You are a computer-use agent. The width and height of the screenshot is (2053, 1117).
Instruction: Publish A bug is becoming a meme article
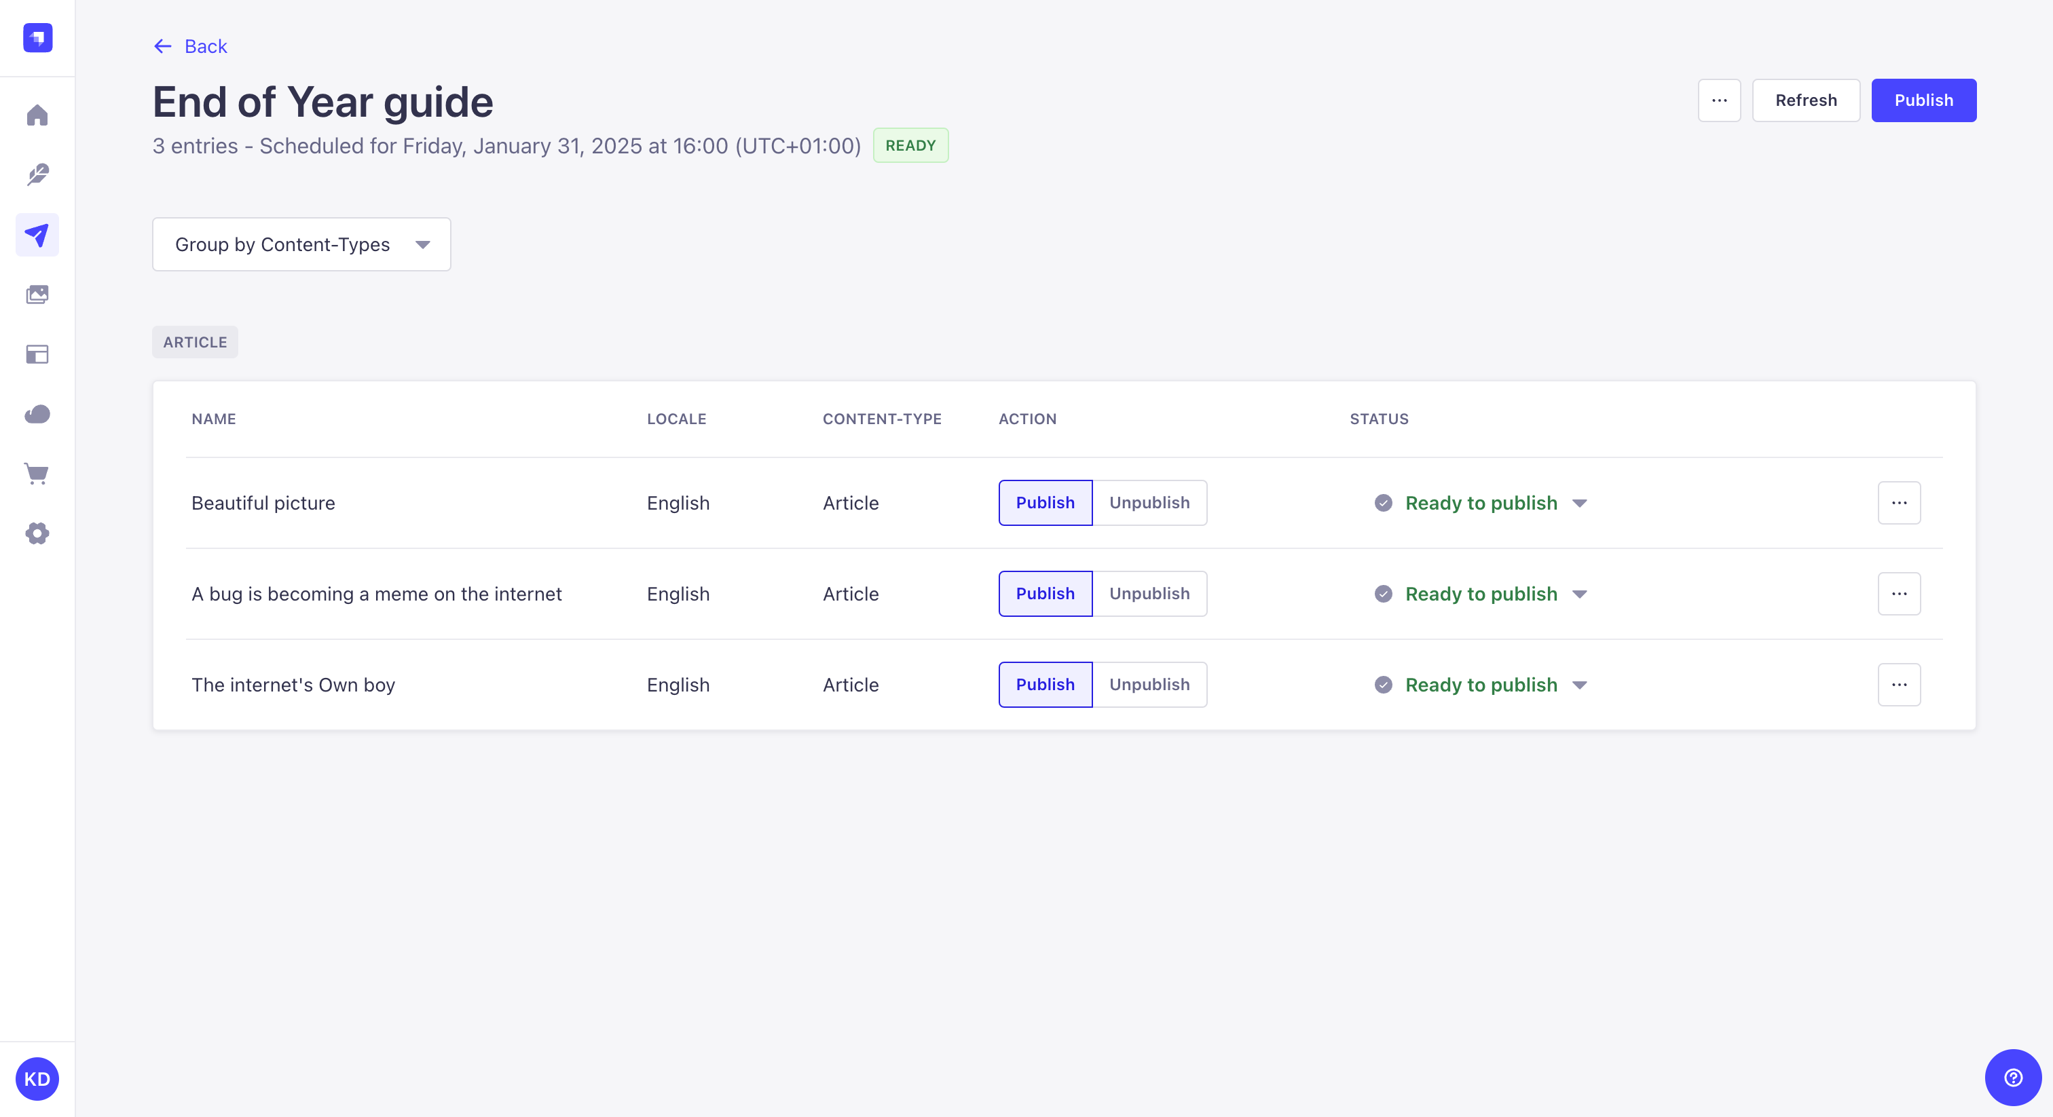click(x=1046, y=593)
